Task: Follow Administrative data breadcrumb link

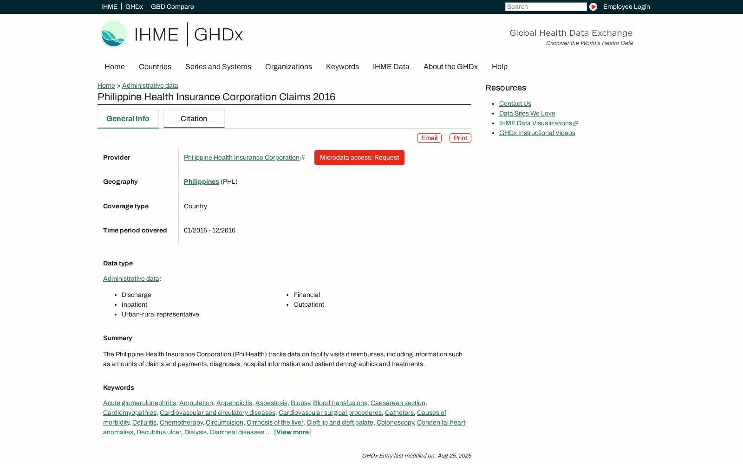Action: pos(150,85)
